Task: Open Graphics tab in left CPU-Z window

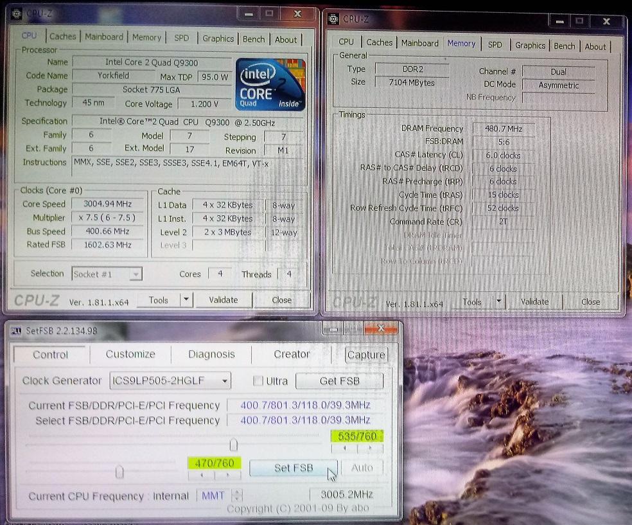Action: [x=218, y=39]
